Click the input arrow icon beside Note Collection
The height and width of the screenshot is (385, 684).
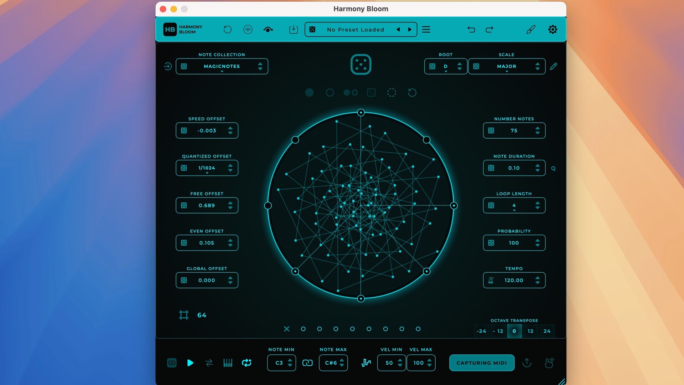point(168,66)
